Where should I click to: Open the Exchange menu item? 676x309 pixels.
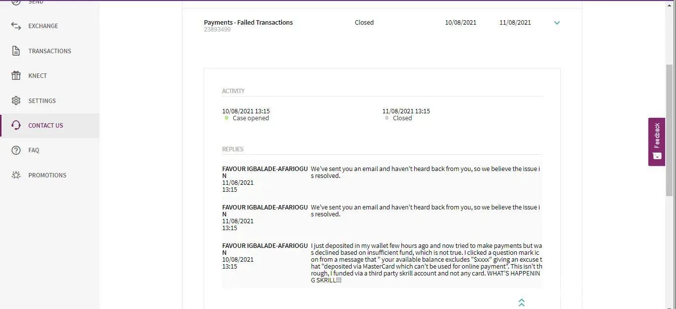[49, 26]
